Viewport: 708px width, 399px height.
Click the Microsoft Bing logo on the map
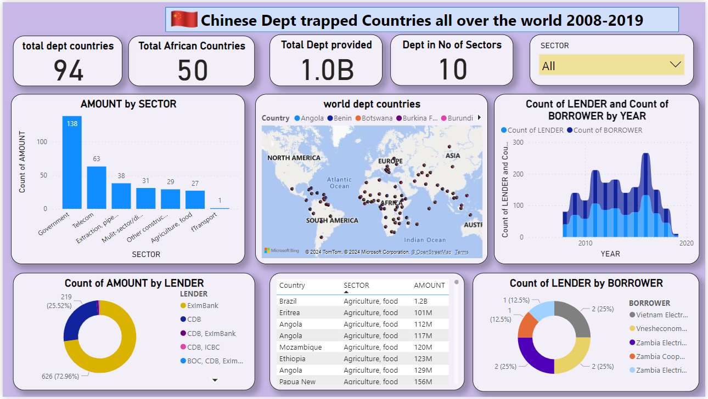pos(282,251)
